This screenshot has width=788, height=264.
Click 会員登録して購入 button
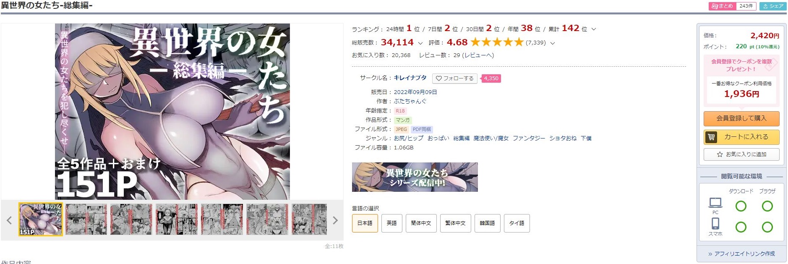pos(741,118)
